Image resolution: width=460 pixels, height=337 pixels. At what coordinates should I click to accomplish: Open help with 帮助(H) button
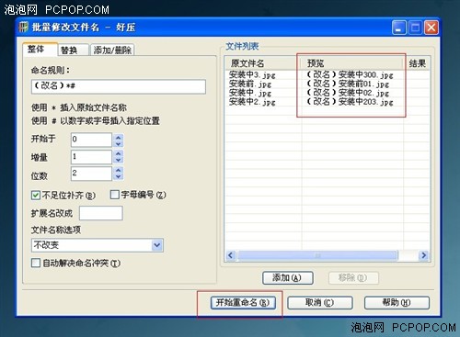tap(397, 303)
